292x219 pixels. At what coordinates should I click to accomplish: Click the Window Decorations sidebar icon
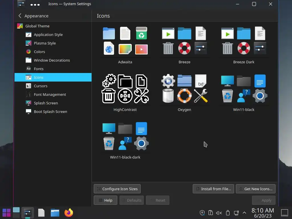click(x=29, y=60)
